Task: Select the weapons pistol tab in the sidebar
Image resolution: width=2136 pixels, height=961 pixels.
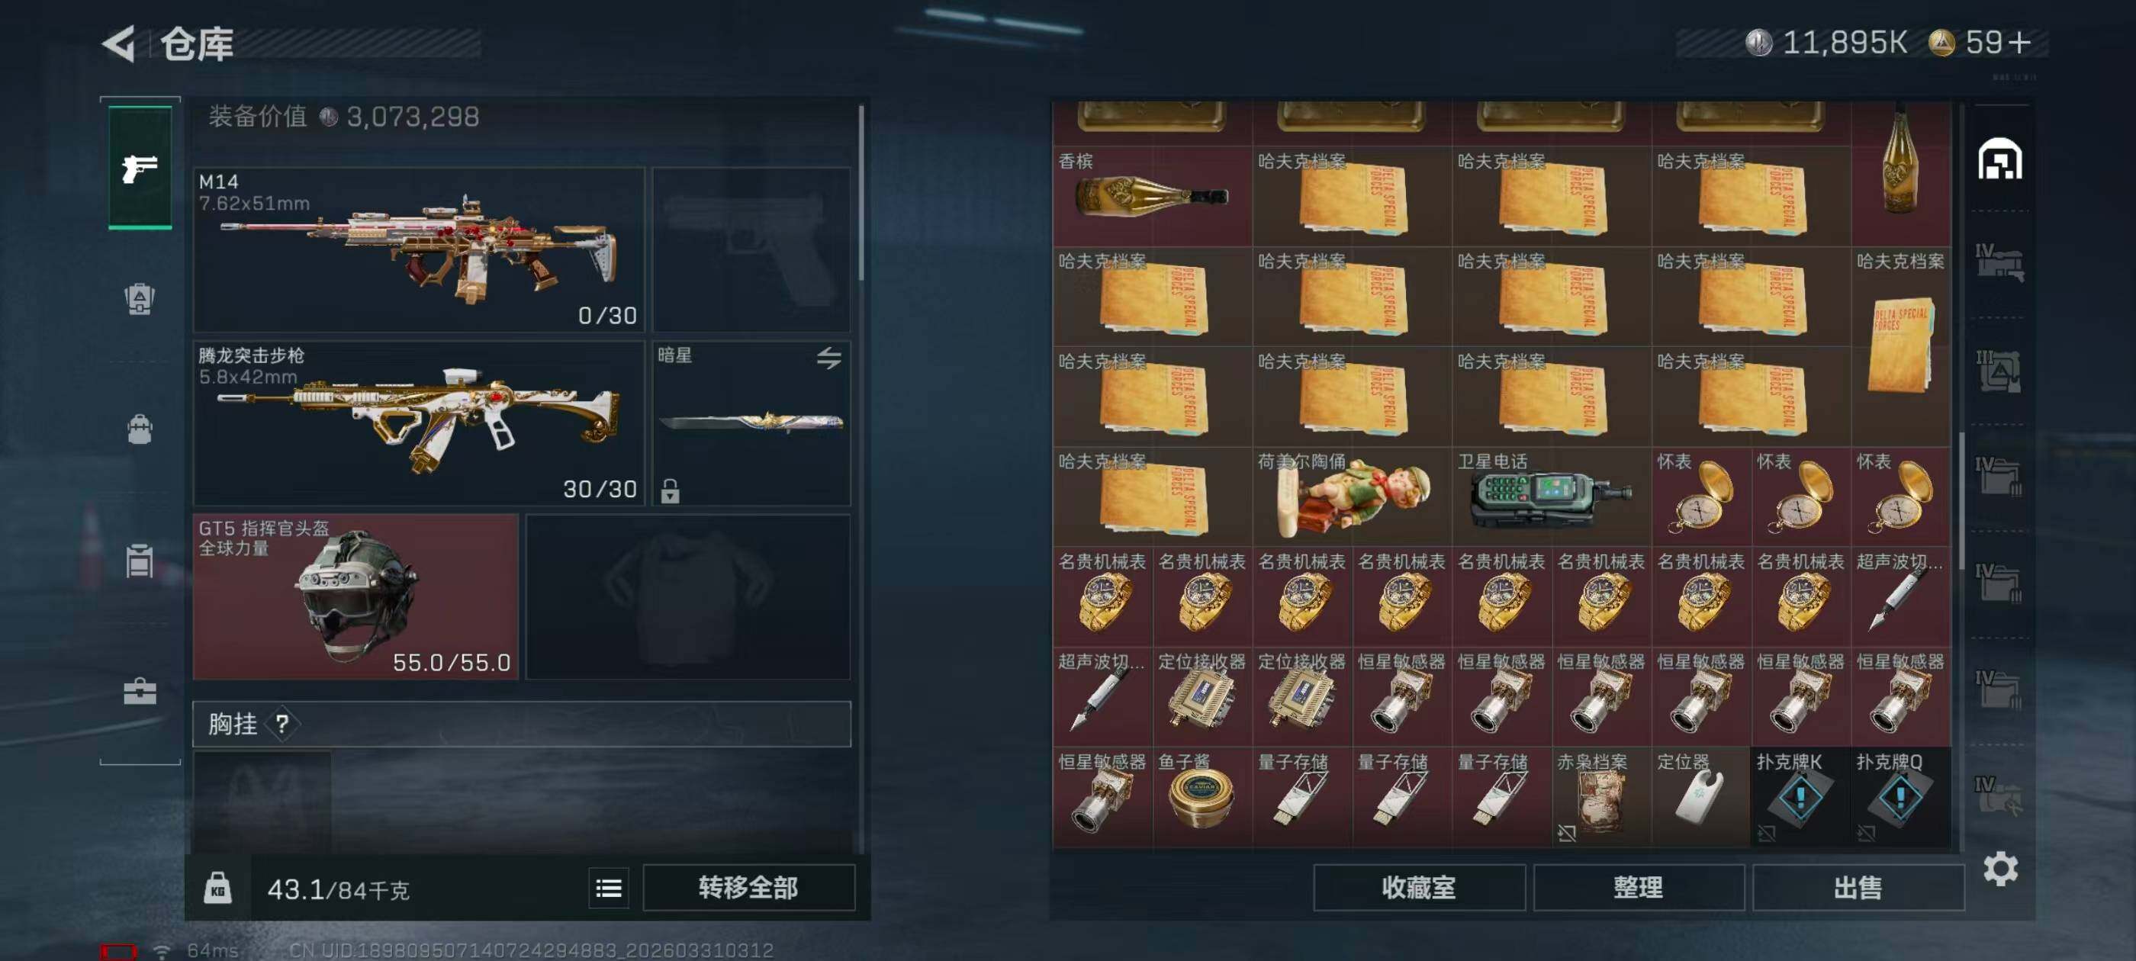Action: pos(140,169)
